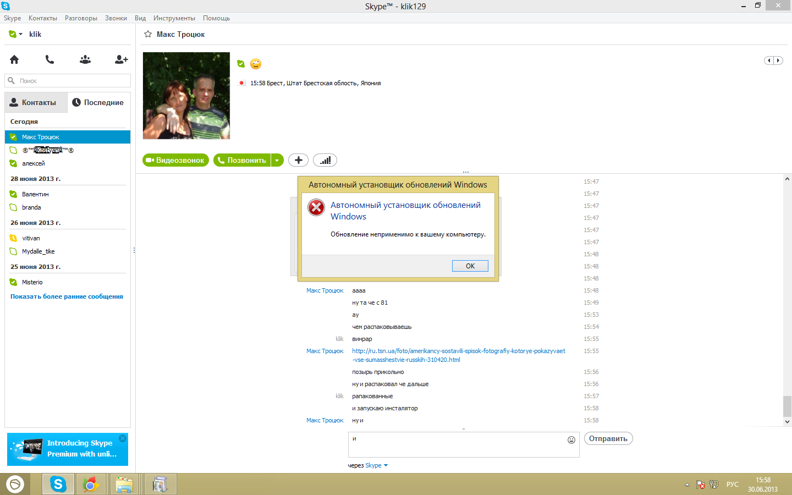Open the phone dial pad icon
This screenshot has height=495, width=792.
[50, 59]
